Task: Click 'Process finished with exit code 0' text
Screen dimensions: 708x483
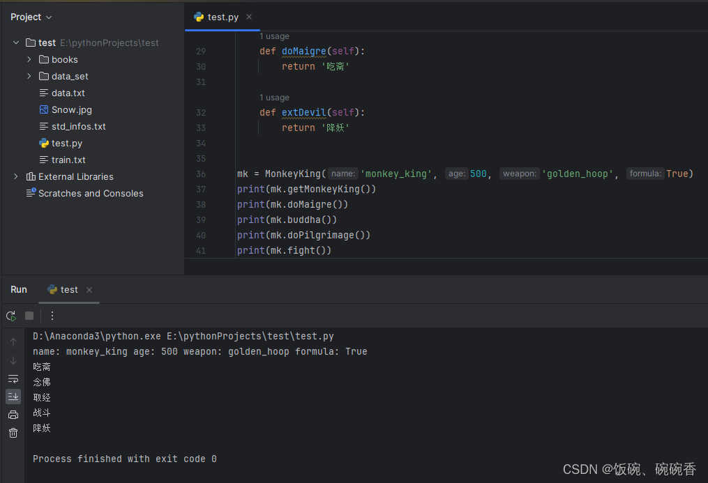Action: coord(125,459)
